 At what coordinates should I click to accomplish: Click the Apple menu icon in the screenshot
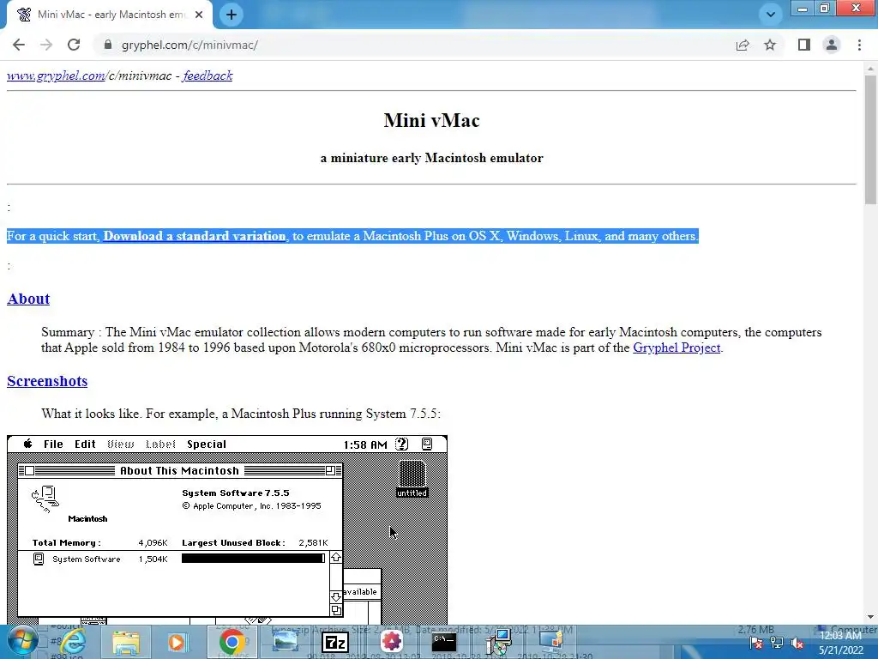click(27, 444)
